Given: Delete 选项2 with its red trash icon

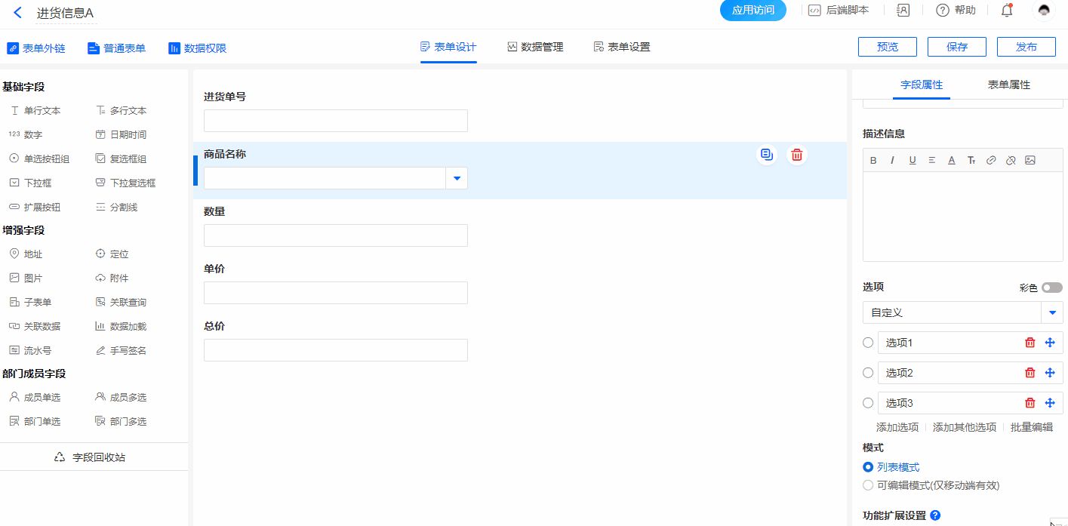Looking at the screenshot, I should point(1030,373).
